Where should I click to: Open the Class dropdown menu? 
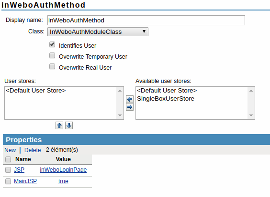pos(98,32)
